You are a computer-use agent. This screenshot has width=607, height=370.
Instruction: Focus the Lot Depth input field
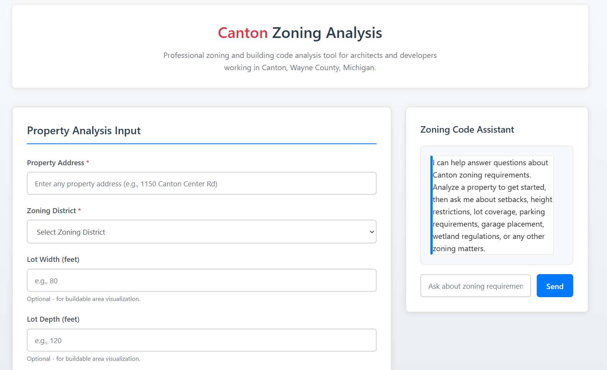[202, 340]
